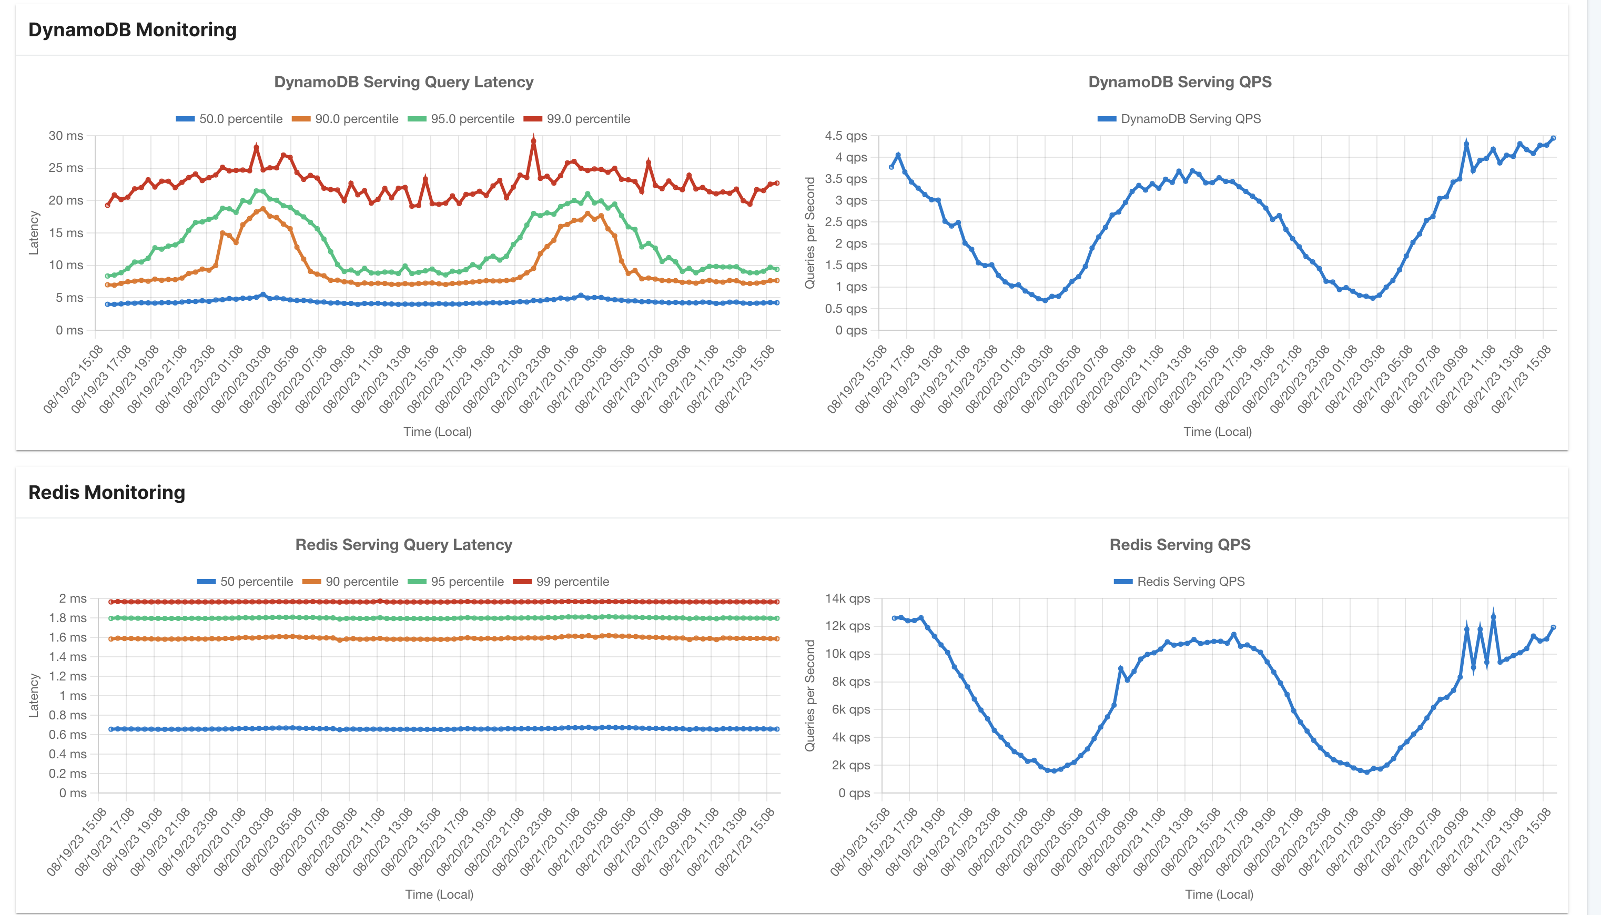The width and height of the screenshot is (1601, 915).
Task: Click the 14k qps y-axis label
Action: pyautogui.click(x=848, y=598)
